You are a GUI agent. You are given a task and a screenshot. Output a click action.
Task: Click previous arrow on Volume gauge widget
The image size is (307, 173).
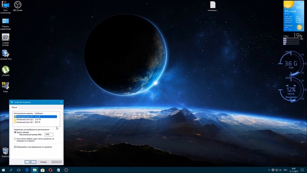click(x=287, y=86)
